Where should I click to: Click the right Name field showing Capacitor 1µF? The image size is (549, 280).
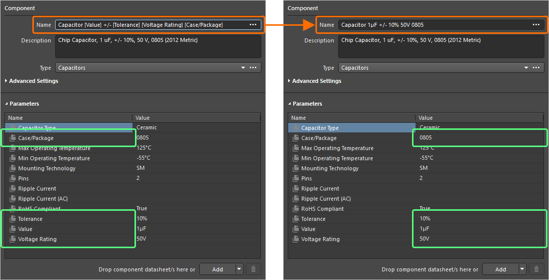[x=441, y=25]
